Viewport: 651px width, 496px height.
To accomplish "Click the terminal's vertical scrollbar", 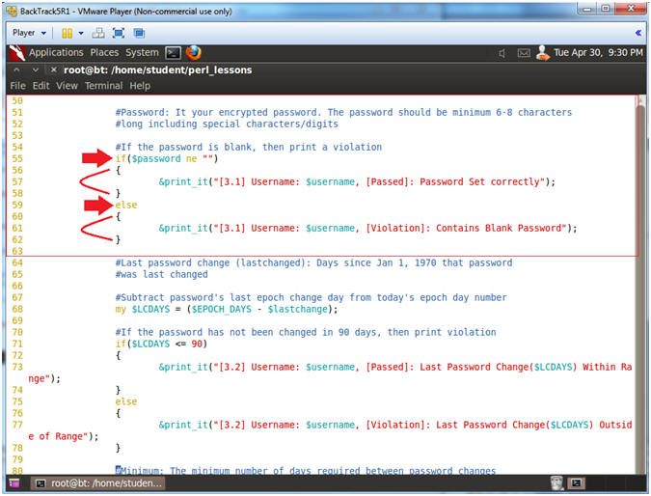I will [x=641, y=285].
